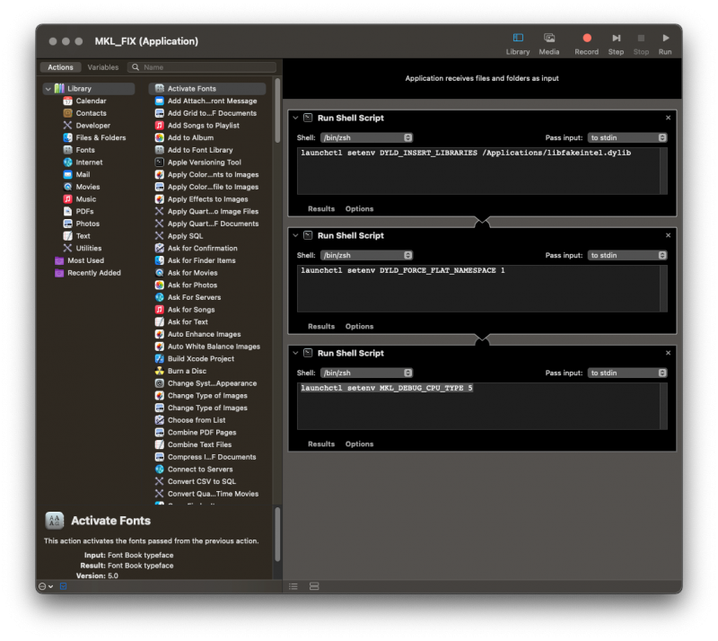Select PDFs category
This screenshot has height=641, width=718.
(84, 212)
